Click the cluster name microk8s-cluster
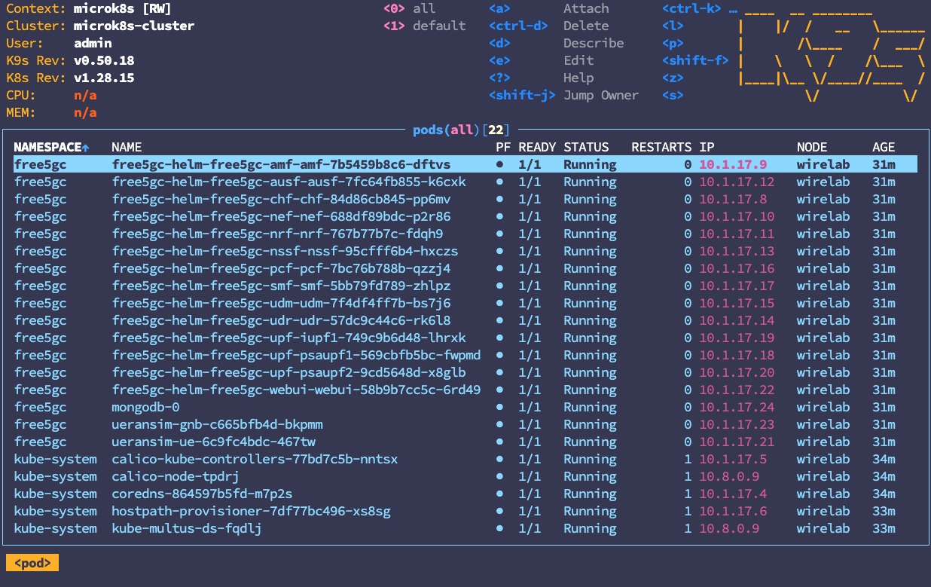 (134, 26)
